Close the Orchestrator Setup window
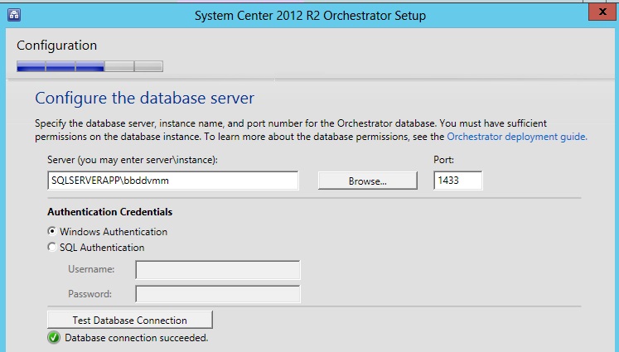Viewport: 619px width, 352px height. coord(602,12)
